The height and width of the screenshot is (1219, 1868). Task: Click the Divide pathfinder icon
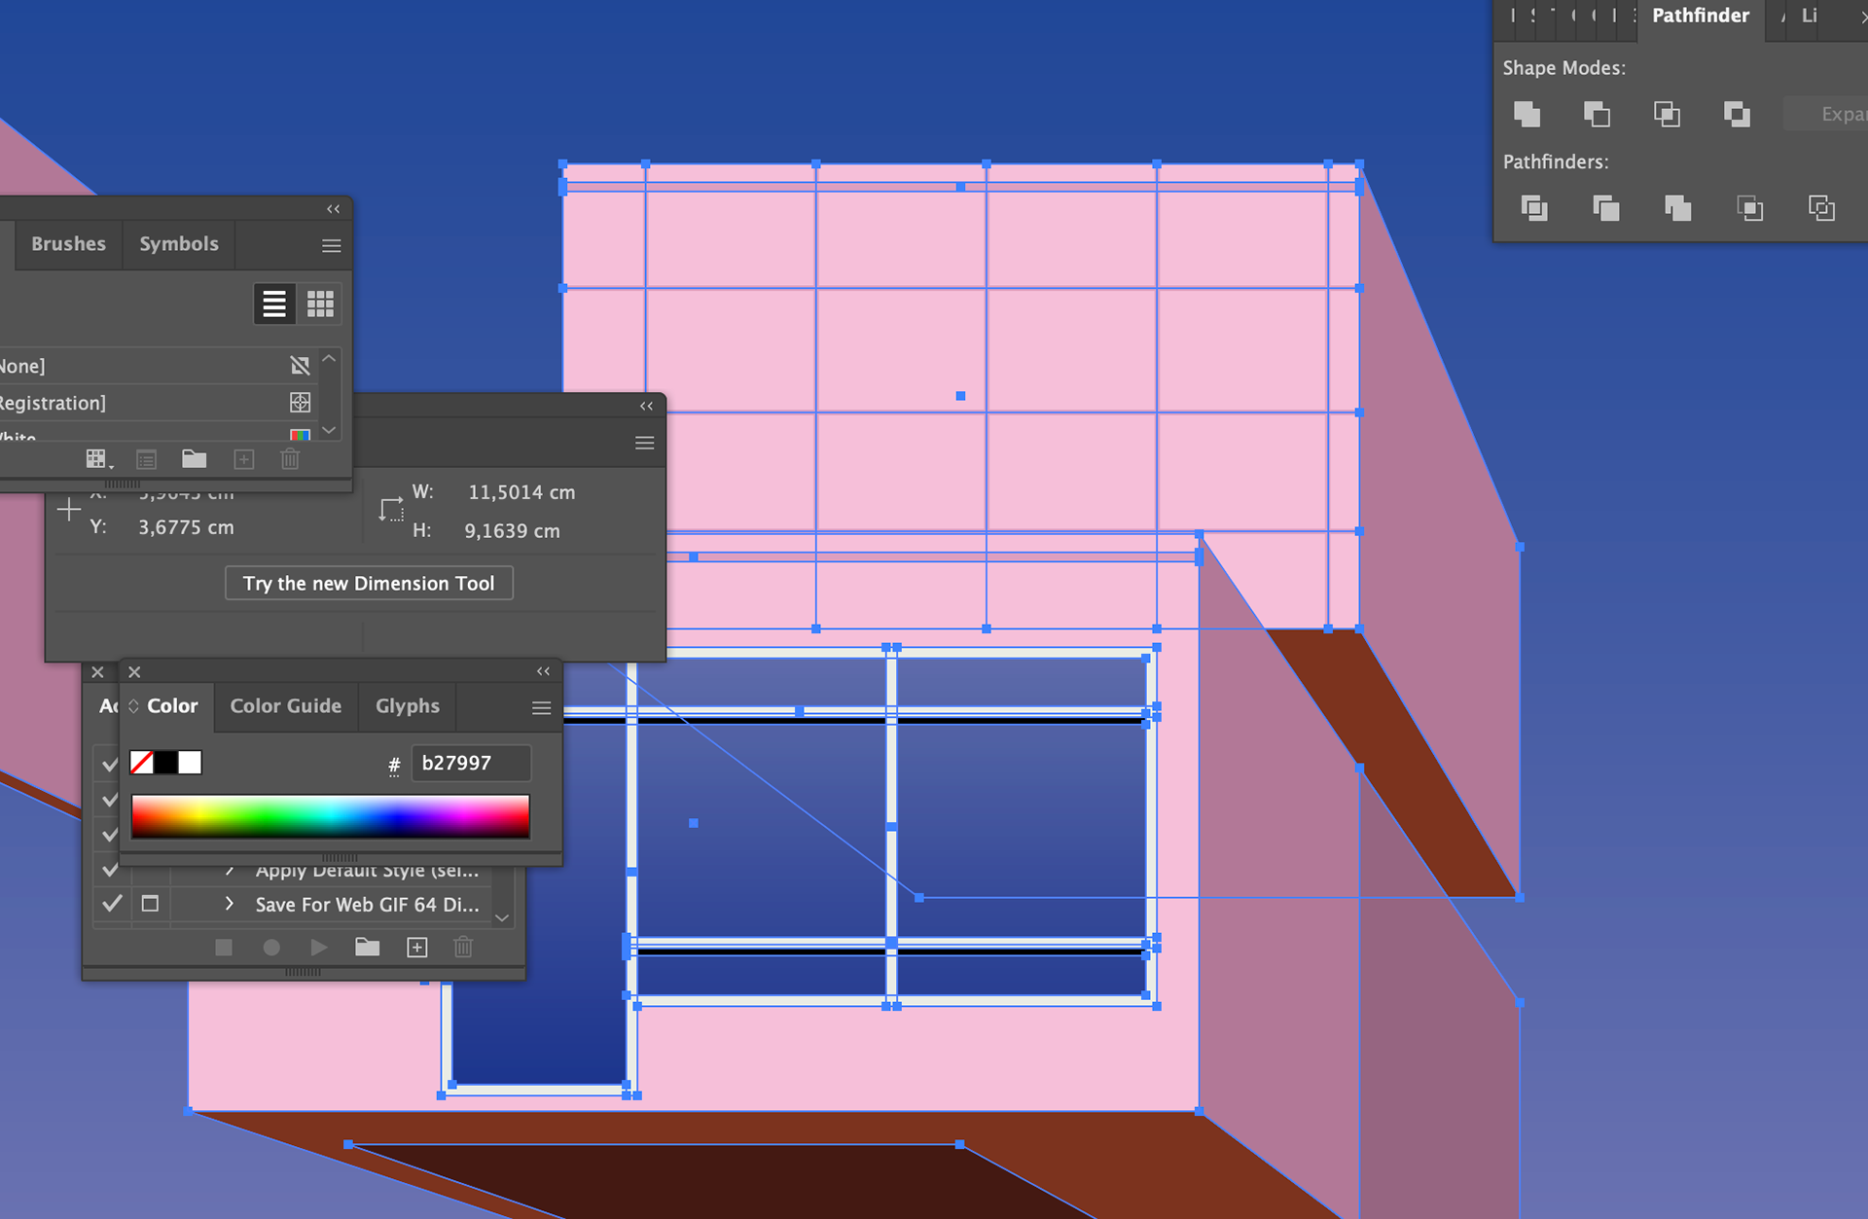click(1534, 207)
